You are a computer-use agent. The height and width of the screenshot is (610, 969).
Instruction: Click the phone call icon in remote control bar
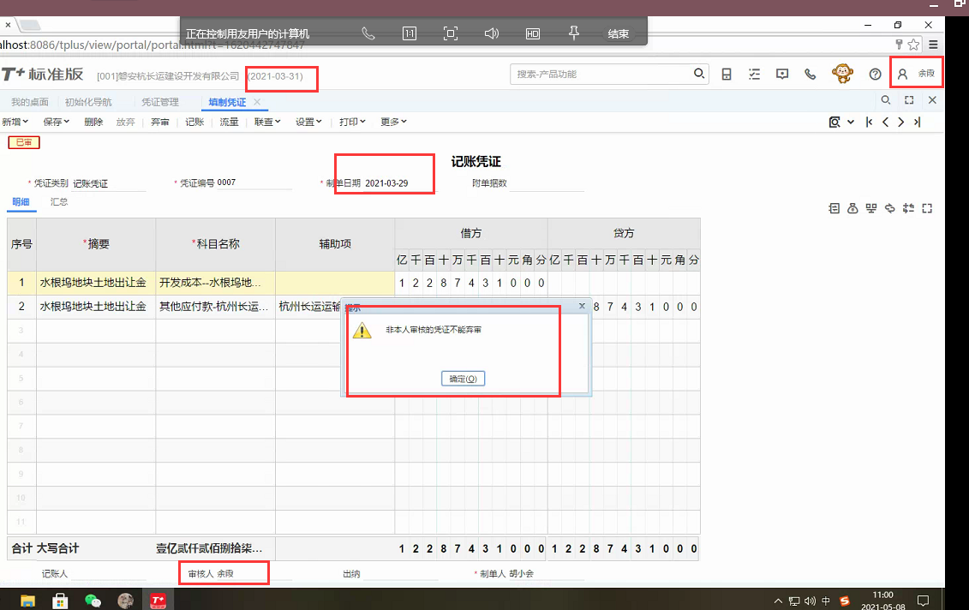[x=368, y=33]
